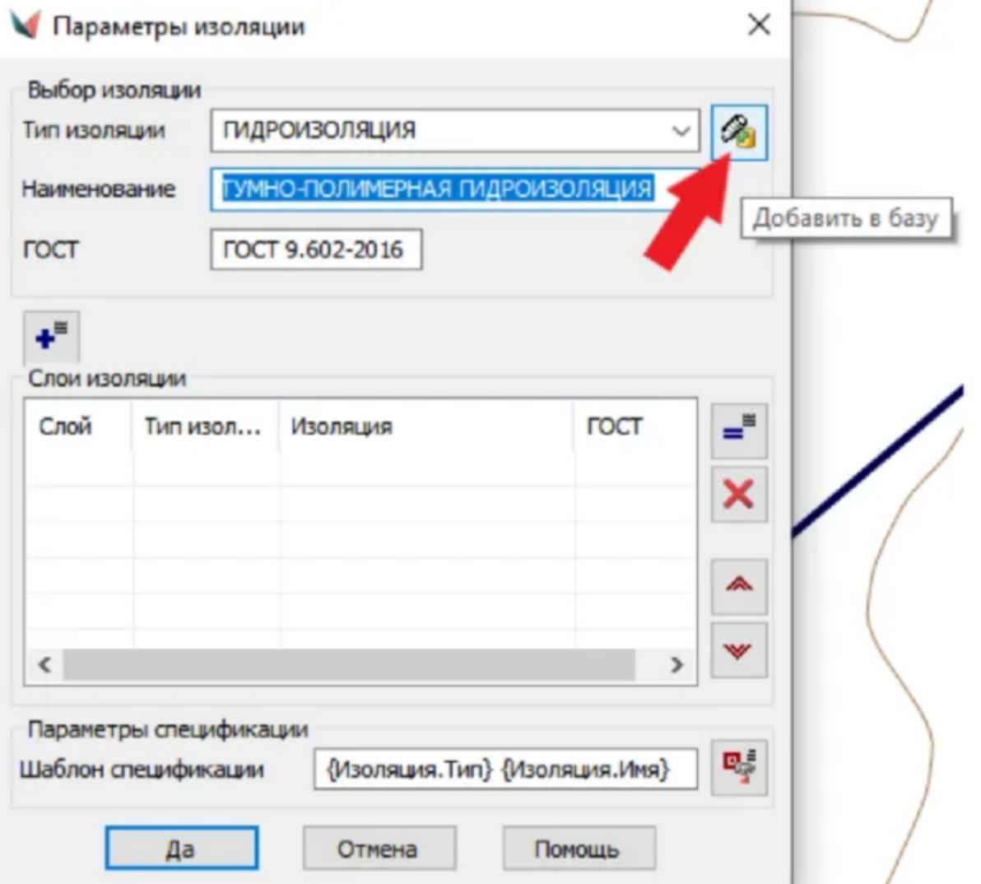981x884 pixels.
Task: Click inside the 'Наименование' text field
Action: point(444,189)
